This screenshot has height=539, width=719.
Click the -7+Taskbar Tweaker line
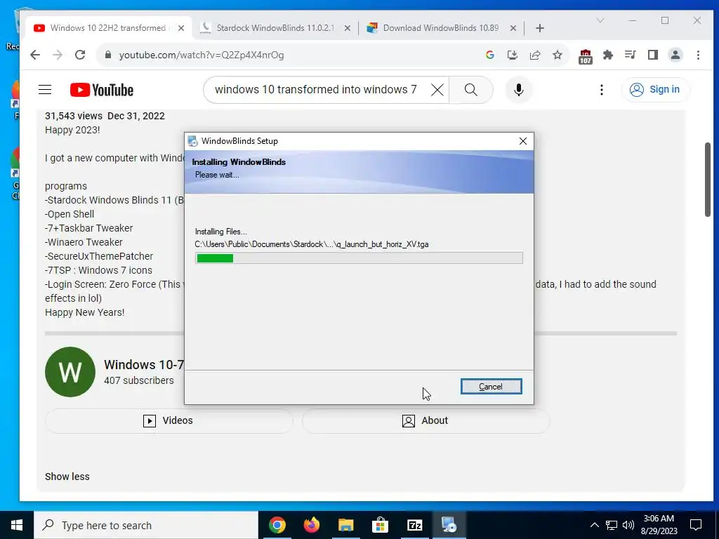(89, 228)
